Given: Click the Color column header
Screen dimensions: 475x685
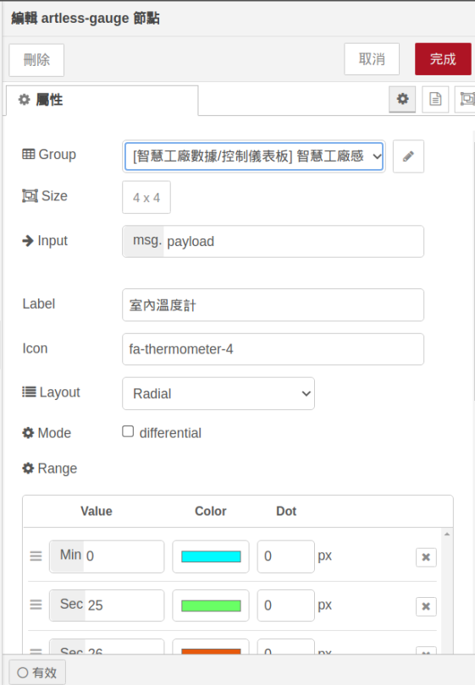Looking at the screenshot, I should (210, 511).
